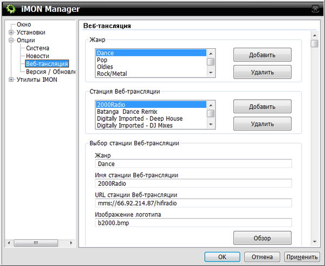
Task: Click genre list scroll down arrow
Action: 211,73
